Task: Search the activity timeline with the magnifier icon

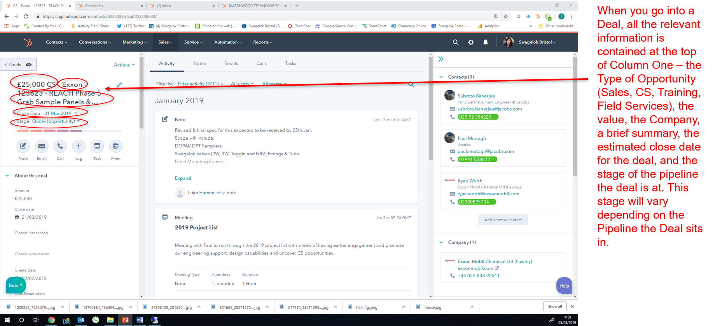Action: [411, 84]
